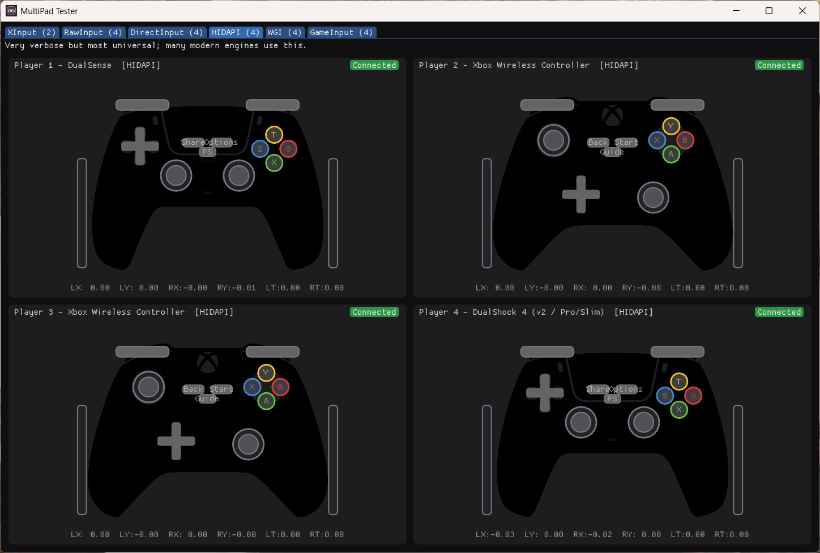
Task: Click Player 3's left analog stick
Action: [x=148, y=387]
